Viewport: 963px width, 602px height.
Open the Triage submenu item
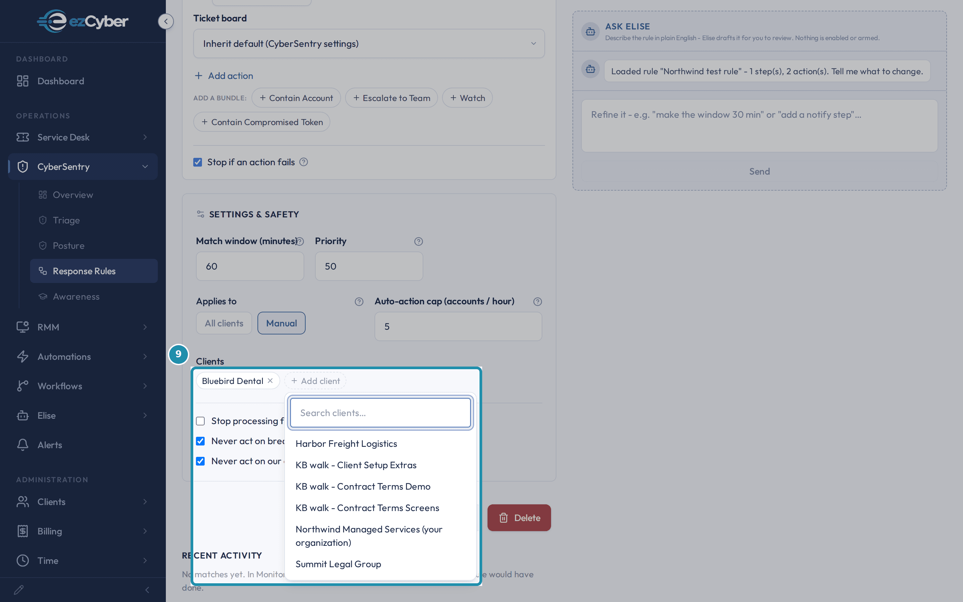click(94, 220)
